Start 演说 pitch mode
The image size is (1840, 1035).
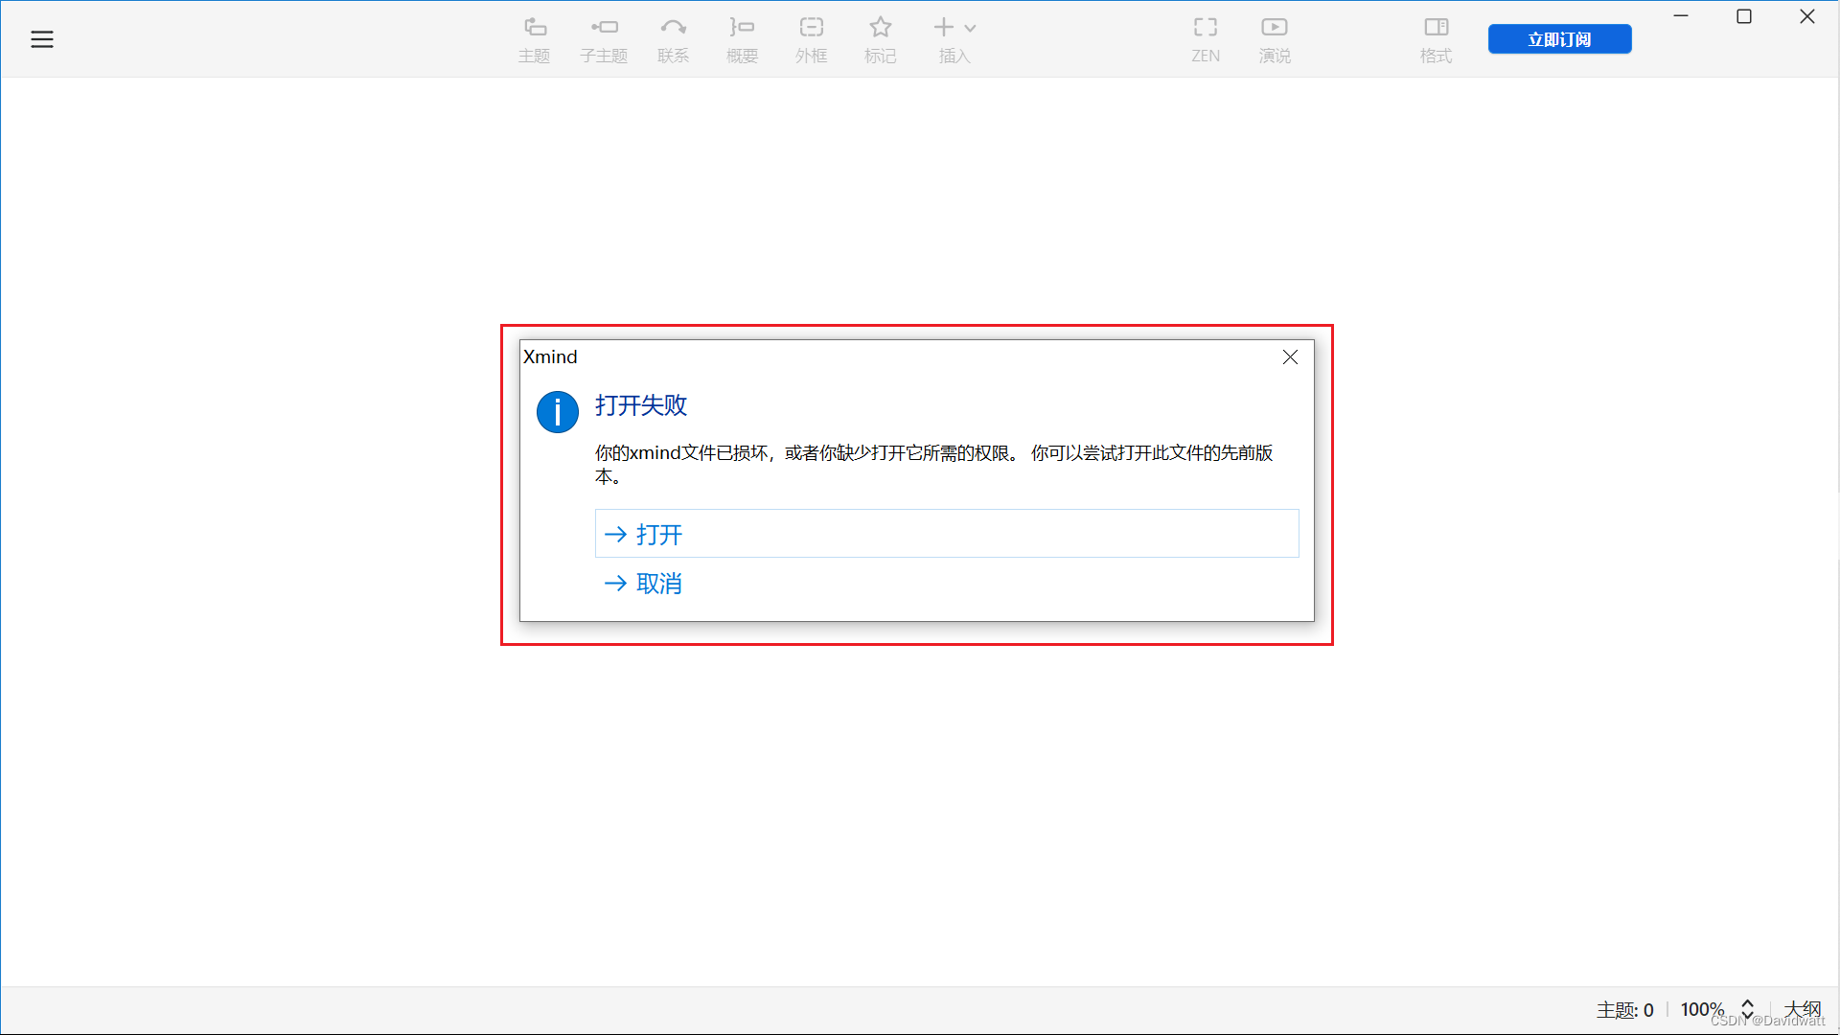coord(1275,40)
